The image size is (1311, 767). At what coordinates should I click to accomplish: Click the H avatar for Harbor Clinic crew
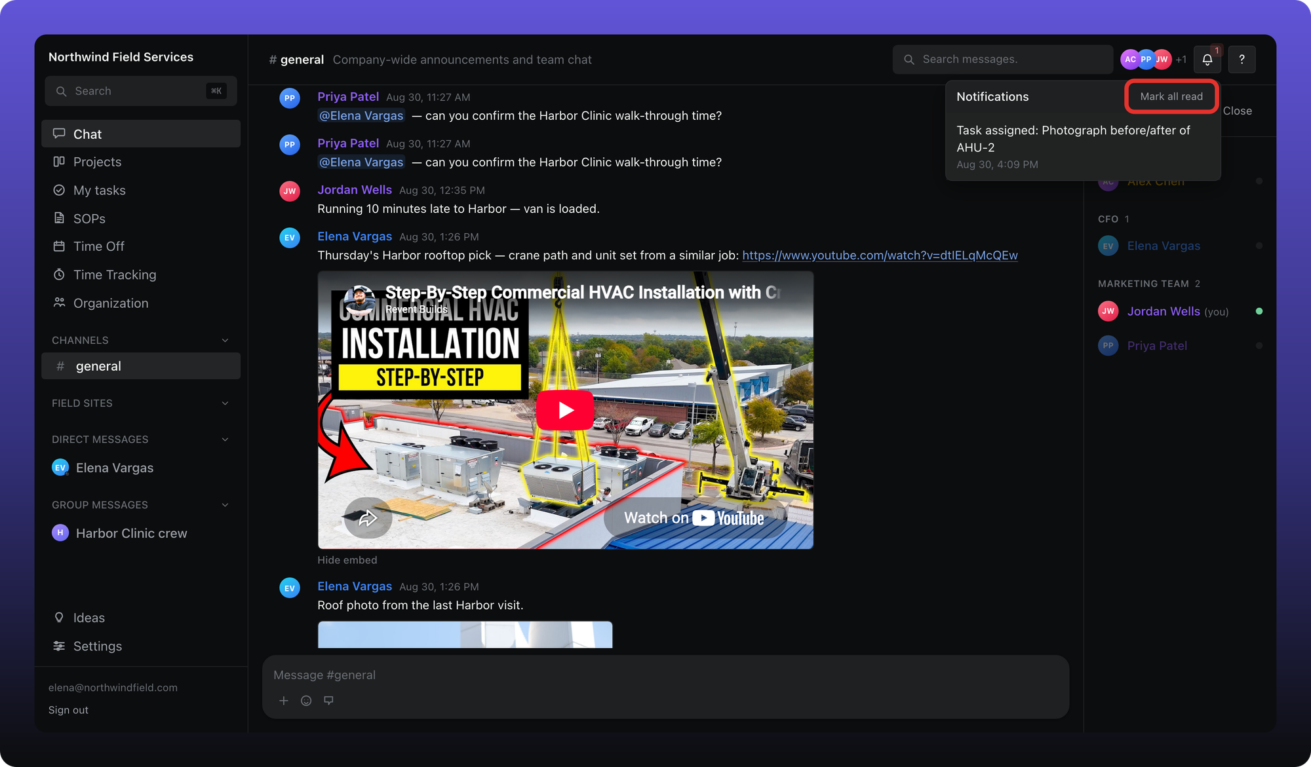point(60,533)
